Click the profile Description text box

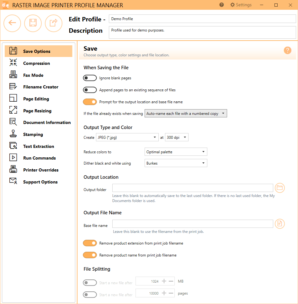point(202,32)
